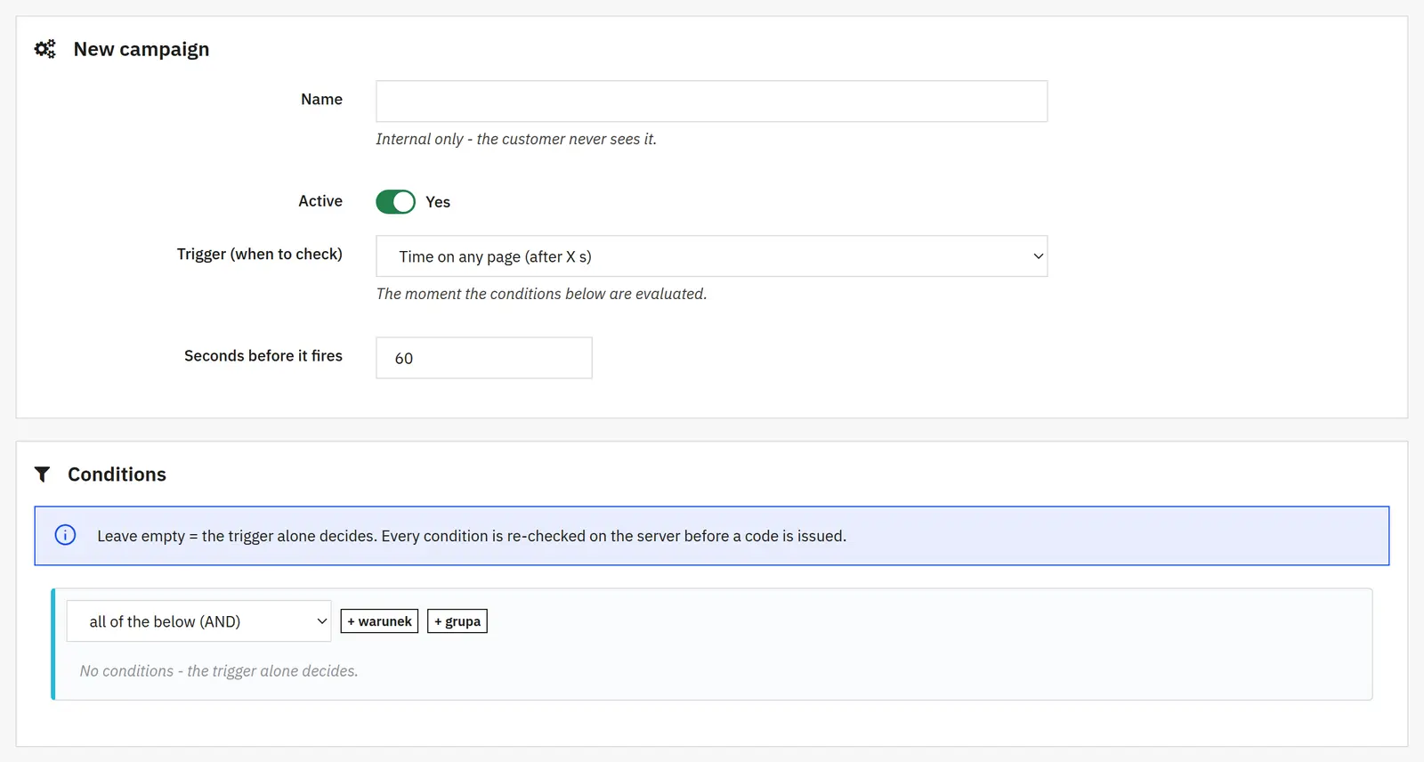
Task: Open the Trigger (when to check) dropdown
Action: click(711, 256)
